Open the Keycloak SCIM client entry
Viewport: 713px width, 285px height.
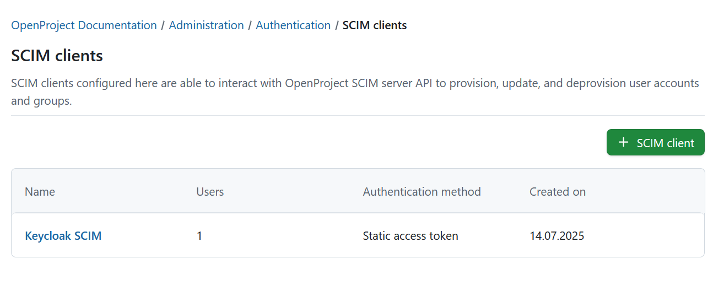[63, 236]
